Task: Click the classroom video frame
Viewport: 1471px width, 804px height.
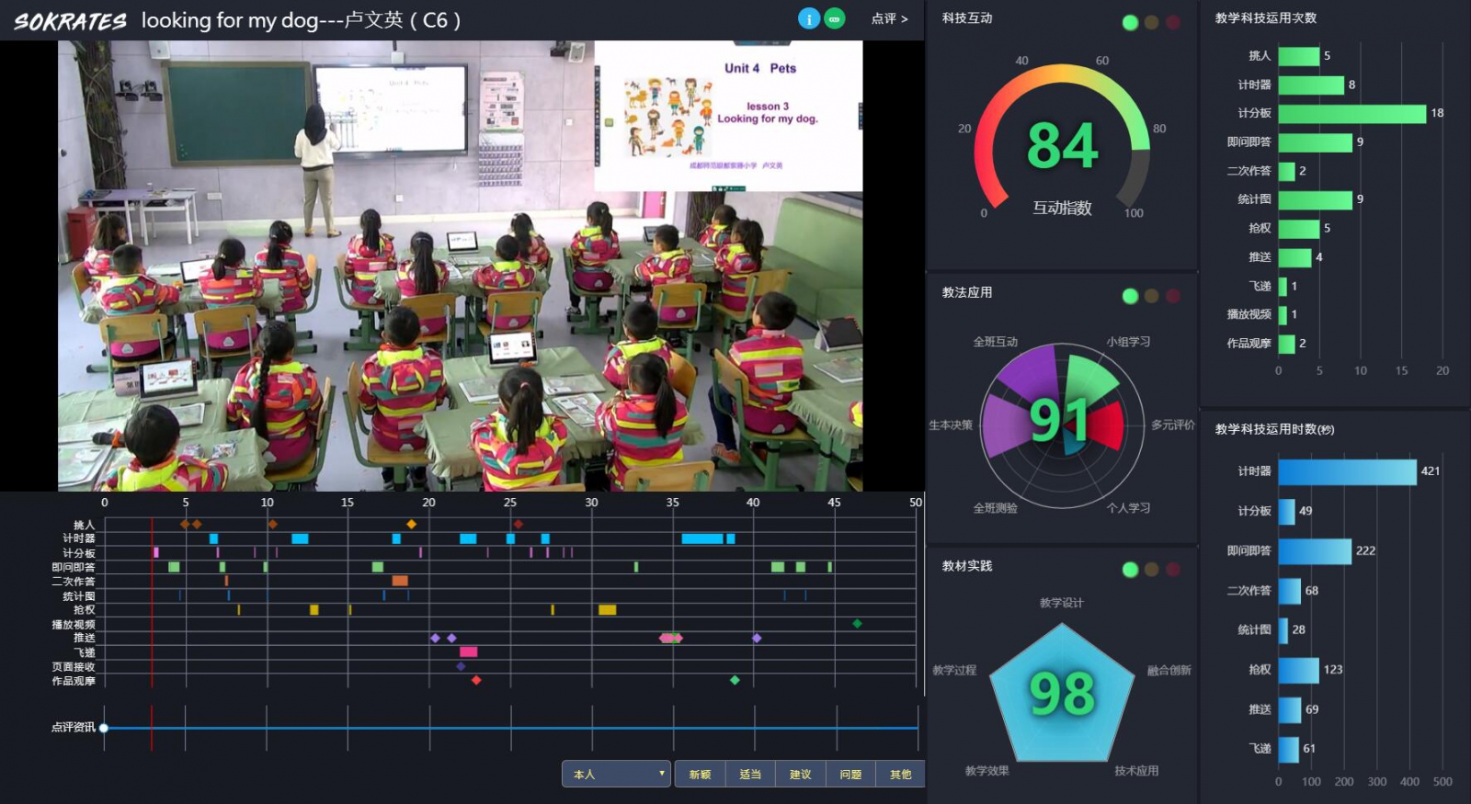Action: [460, 266]
